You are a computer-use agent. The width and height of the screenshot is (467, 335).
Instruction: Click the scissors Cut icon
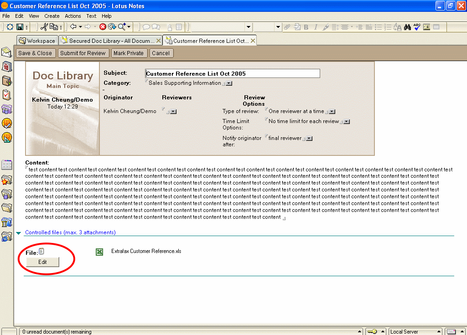point(44,27)
